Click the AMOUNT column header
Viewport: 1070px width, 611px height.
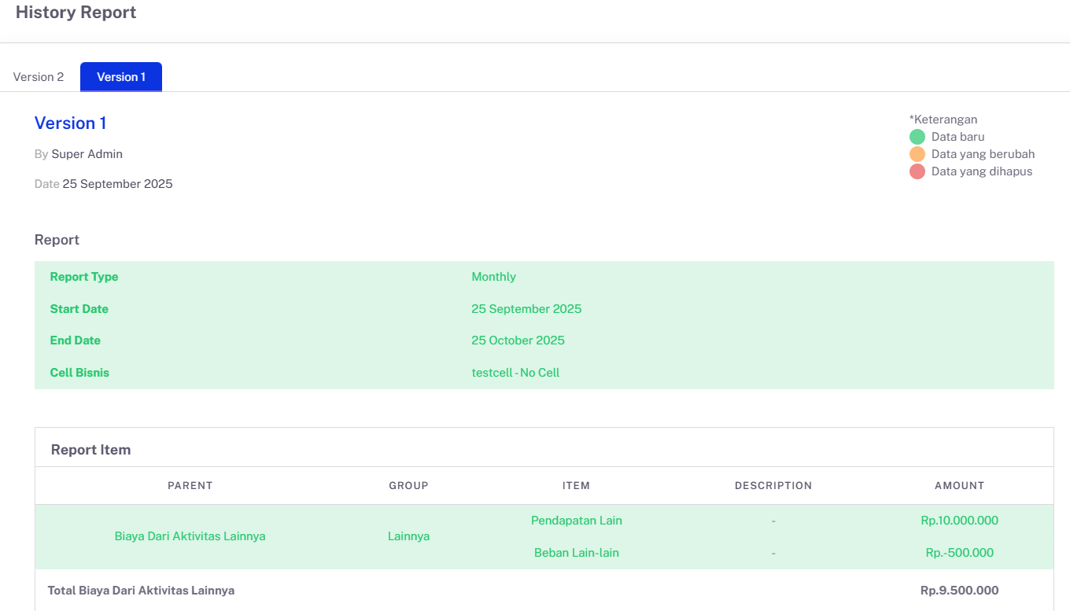(960, 486)
